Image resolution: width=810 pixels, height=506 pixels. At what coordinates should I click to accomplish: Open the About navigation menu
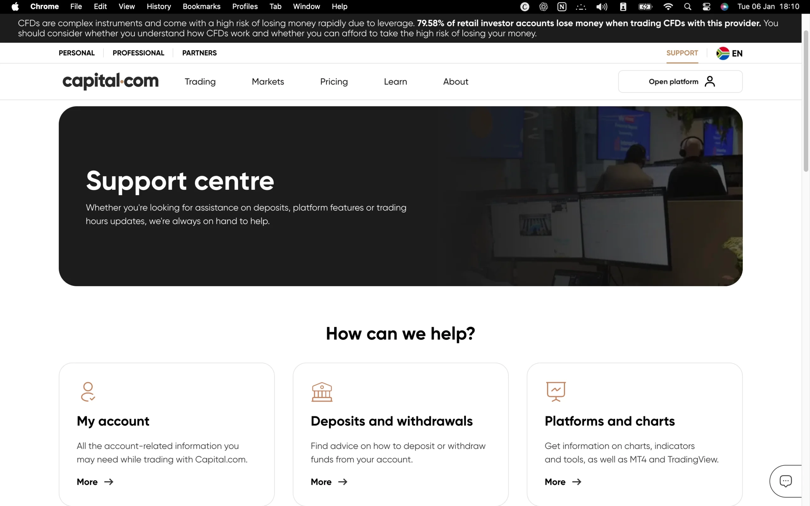(456, 81)
